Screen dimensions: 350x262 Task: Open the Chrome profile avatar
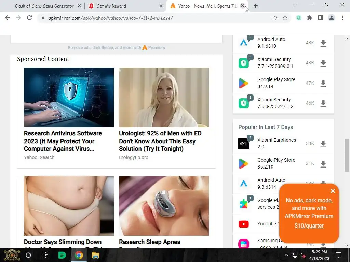click(332, 18)
